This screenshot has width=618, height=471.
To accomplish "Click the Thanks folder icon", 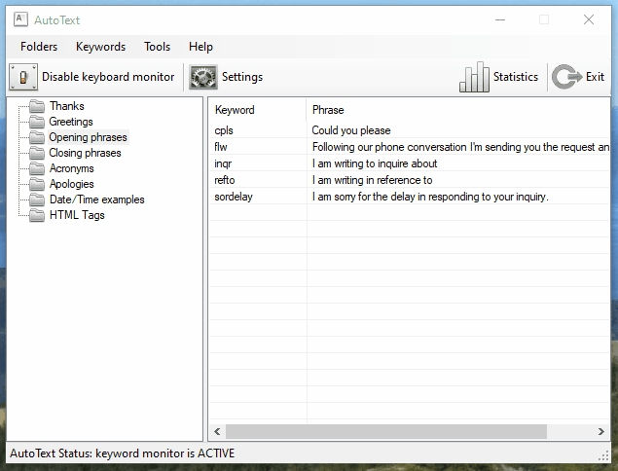I will (37, 106).
